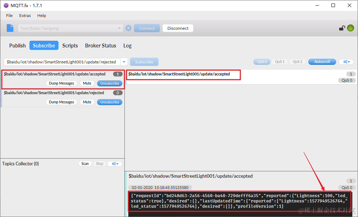The width and height of the screenshot is (358, 217).
Task: Select QoS 1 for subscription
Action: 280,62
